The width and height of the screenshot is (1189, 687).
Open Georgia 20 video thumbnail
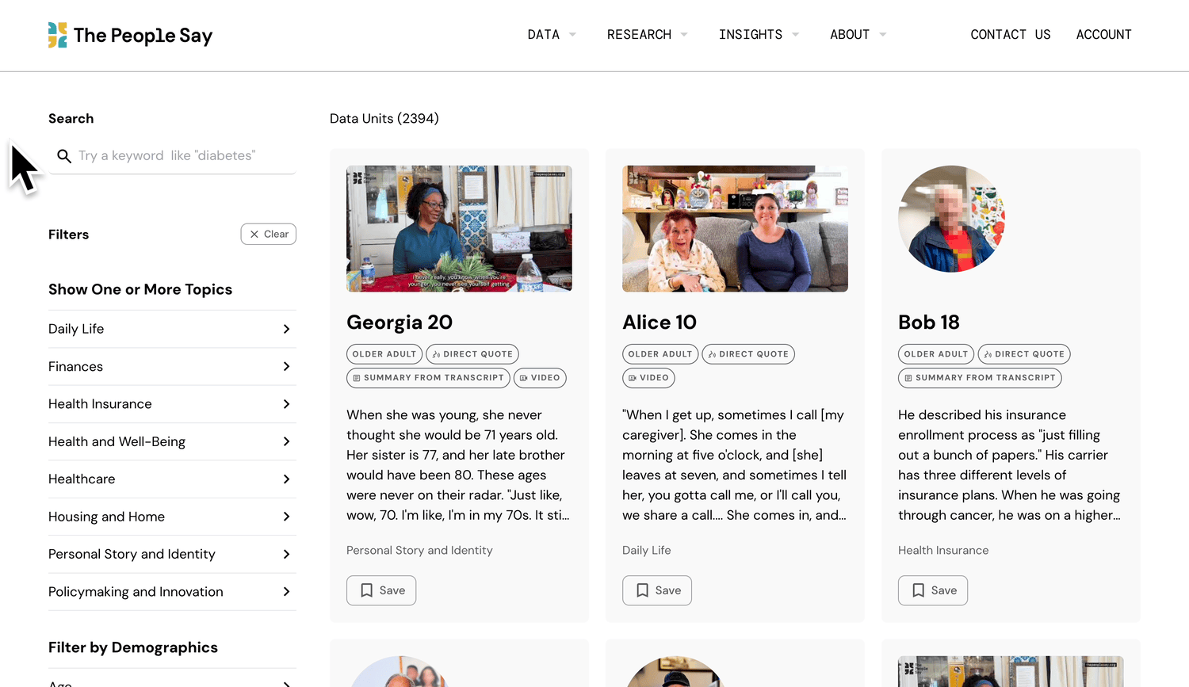(x=459, y=228)
